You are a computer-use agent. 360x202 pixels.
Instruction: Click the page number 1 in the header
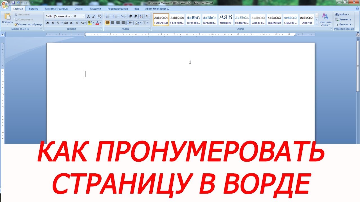point(190,62)
